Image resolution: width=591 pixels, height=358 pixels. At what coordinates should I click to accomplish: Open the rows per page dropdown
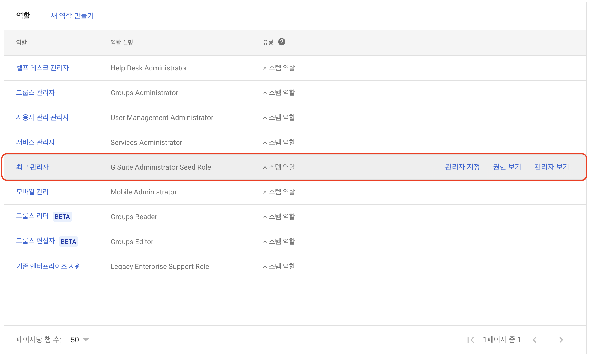tap(79, 340)
